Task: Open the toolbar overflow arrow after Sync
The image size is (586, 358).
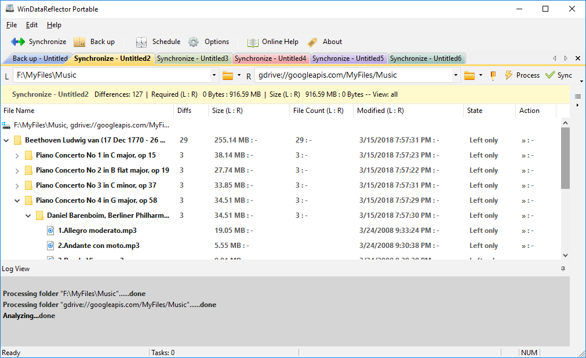Action: pyautogui.click(x=581, y=81)
